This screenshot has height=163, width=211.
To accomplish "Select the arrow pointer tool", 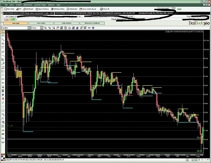I will coord(3,32).
